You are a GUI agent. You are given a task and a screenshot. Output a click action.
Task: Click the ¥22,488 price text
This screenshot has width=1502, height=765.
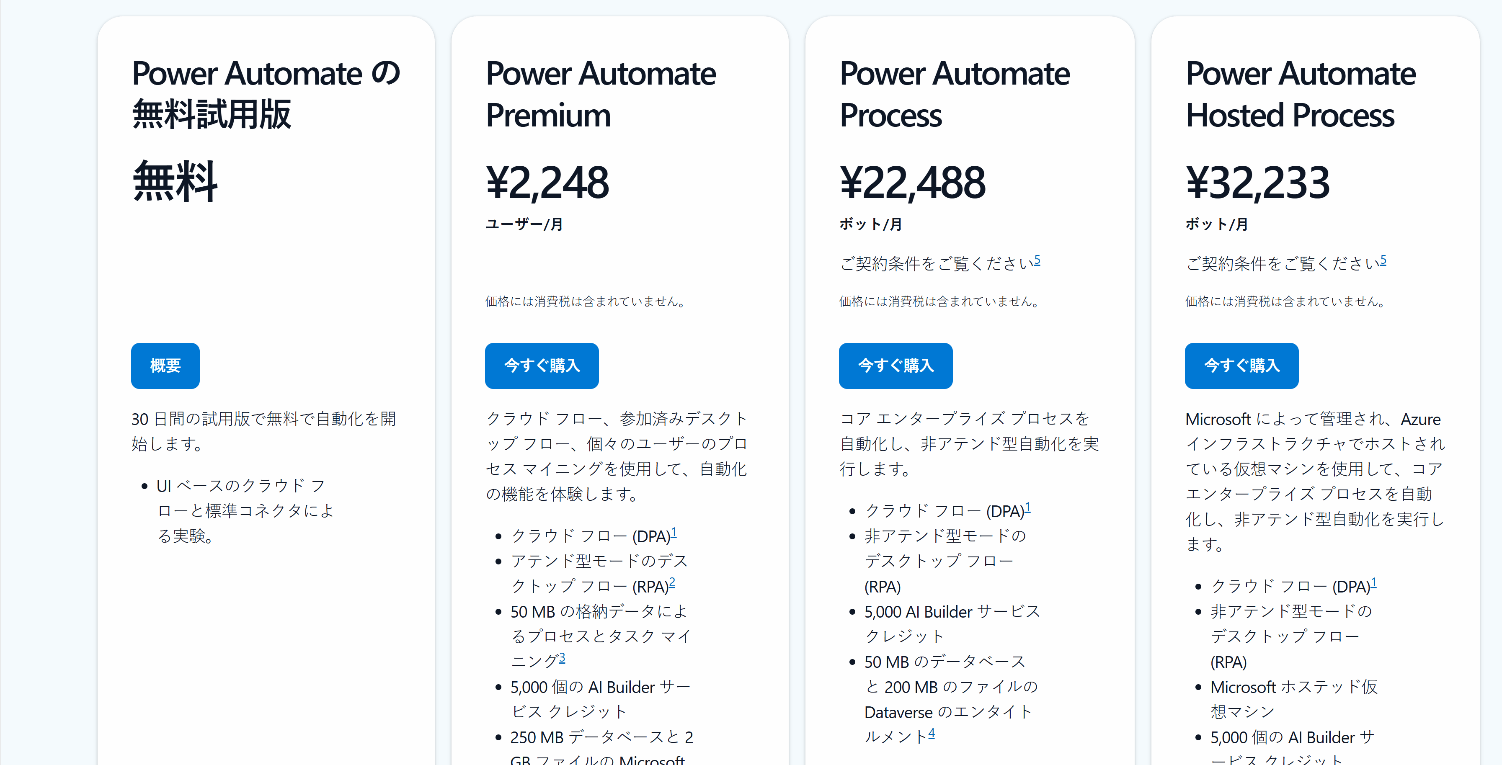(x=912, y=181)
